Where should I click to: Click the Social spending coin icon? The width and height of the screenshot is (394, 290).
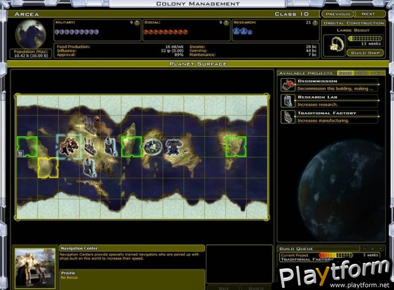(226, 23)
